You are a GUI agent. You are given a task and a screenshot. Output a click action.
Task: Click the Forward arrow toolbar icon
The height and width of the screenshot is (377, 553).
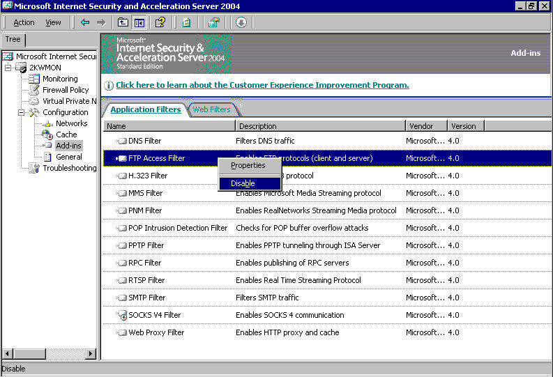pyautogui.click(x=101, y=22)
